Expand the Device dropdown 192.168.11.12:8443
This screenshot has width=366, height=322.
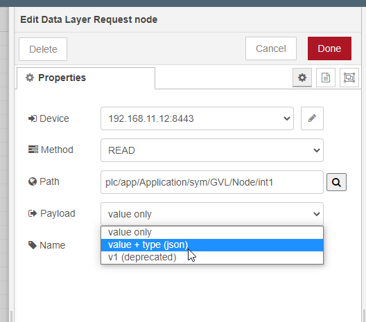[x=197, y=118]
